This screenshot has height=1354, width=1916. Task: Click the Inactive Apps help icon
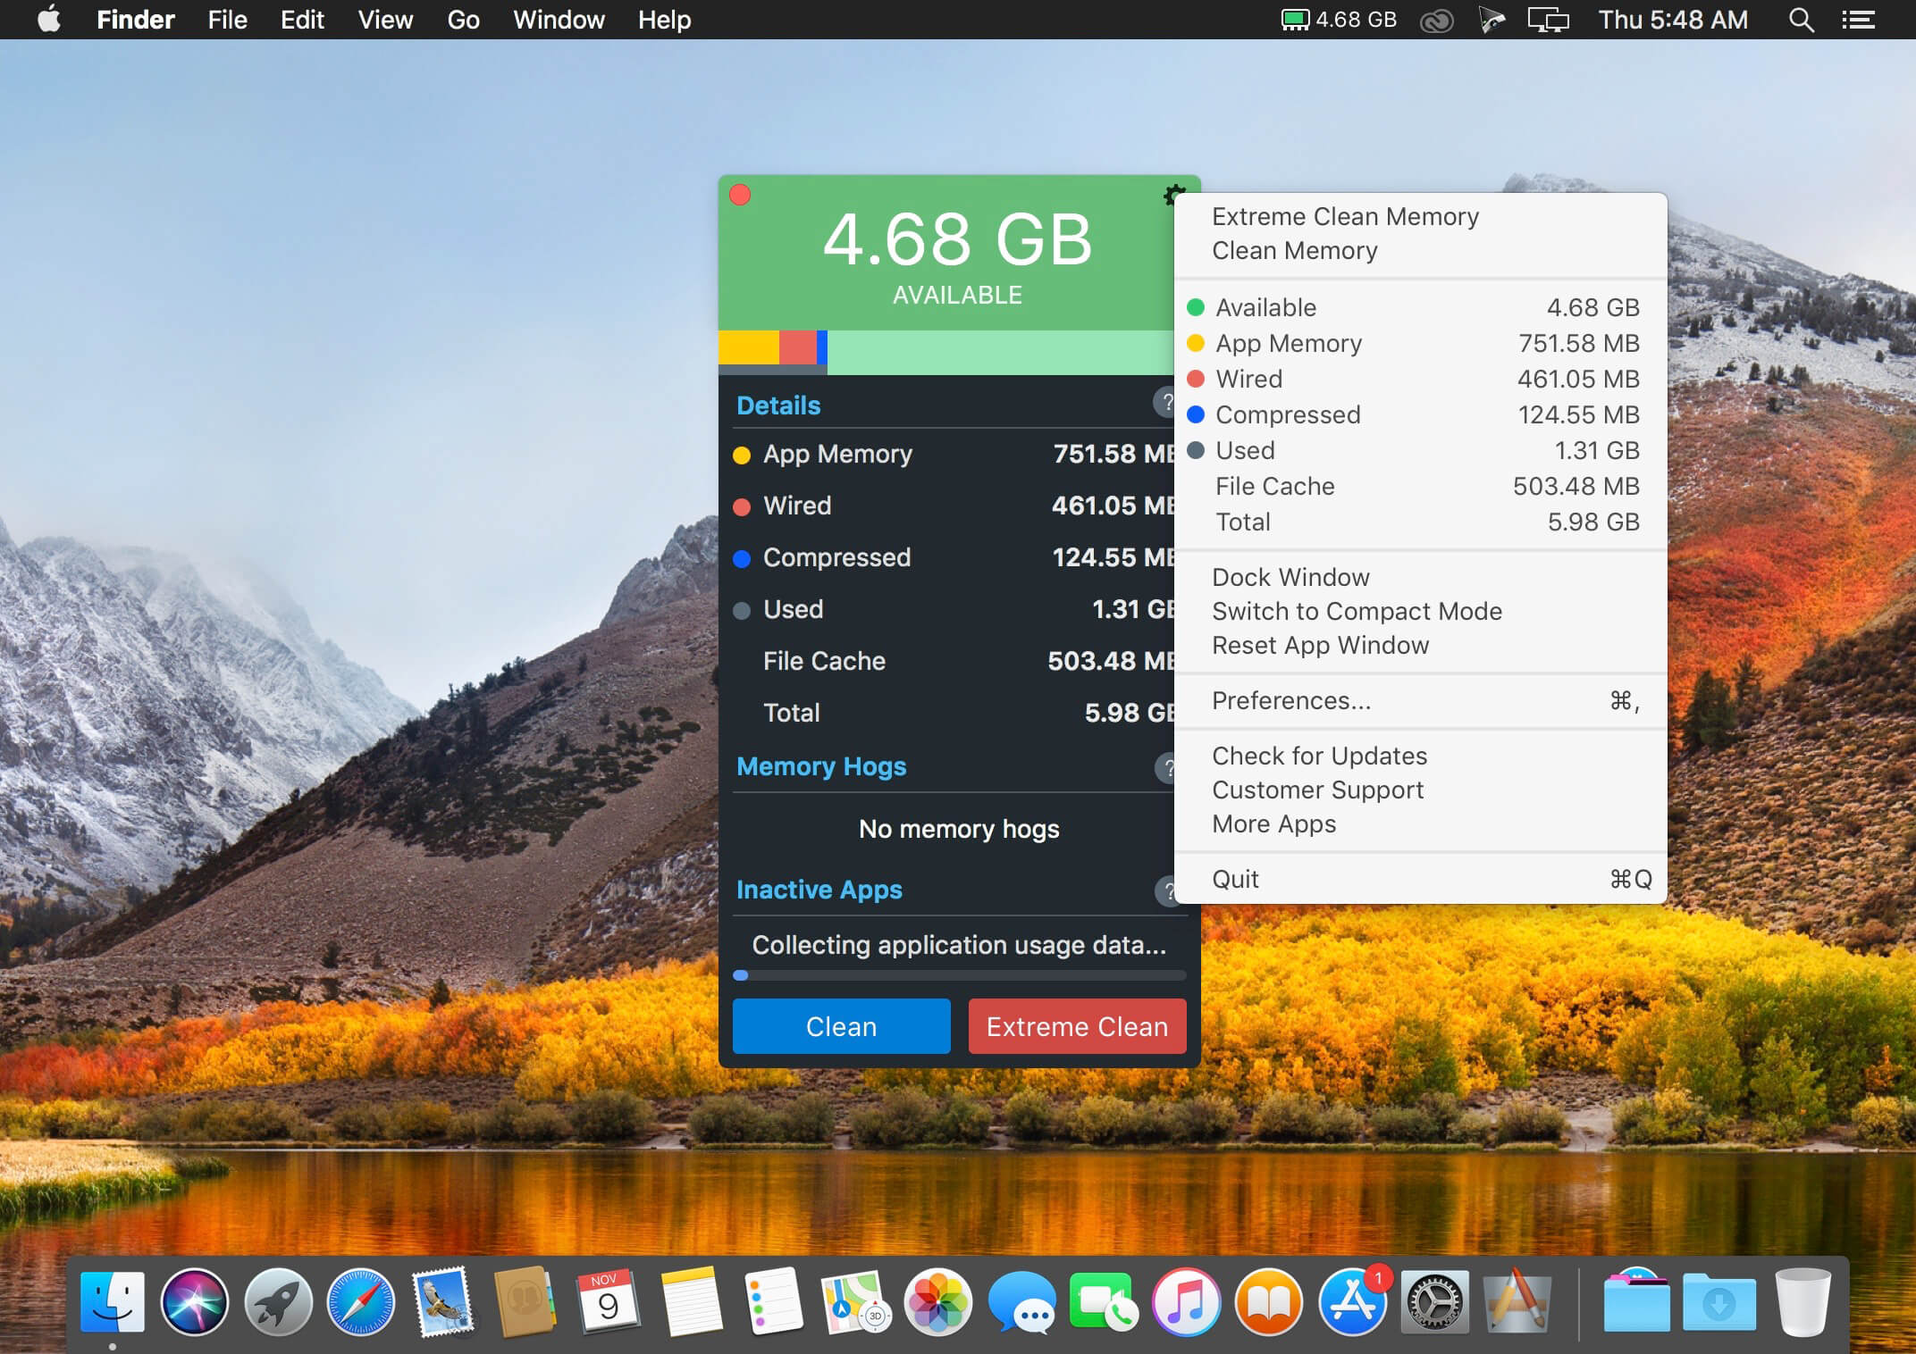(x=1167, y=890)
